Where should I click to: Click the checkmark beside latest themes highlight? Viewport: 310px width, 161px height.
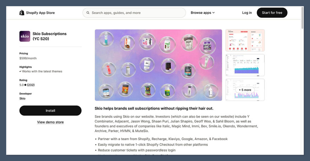point(20,71)
